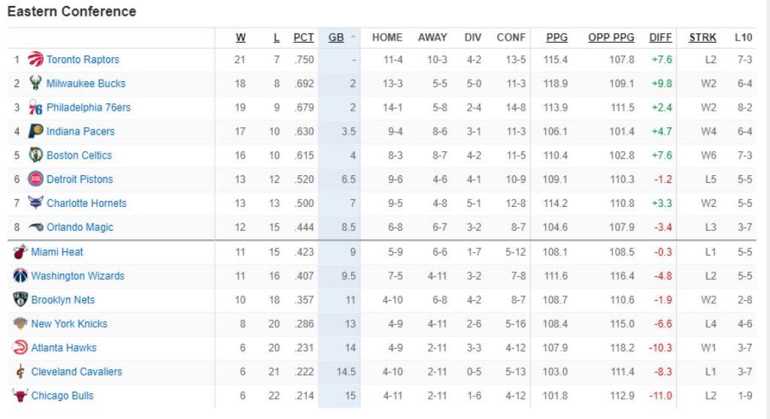The width and height of the screenshot is (770, 419).
Task: Open the Cleveland Cavaliers link
Action: [x=76, y=372]
